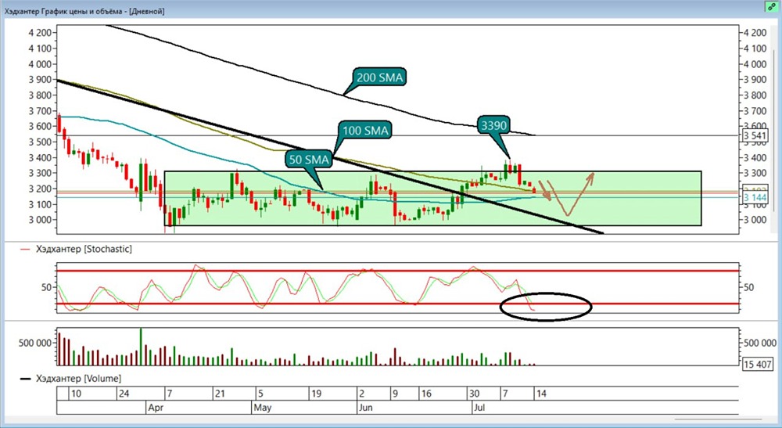Click the 3 000 label on right price axis
782x428 pixels.
[755, 220]
